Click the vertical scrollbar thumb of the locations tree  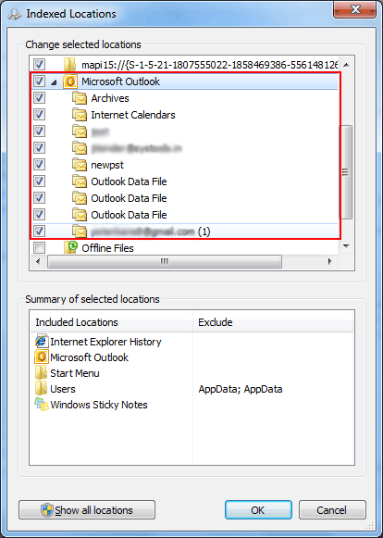coord(346,172)
